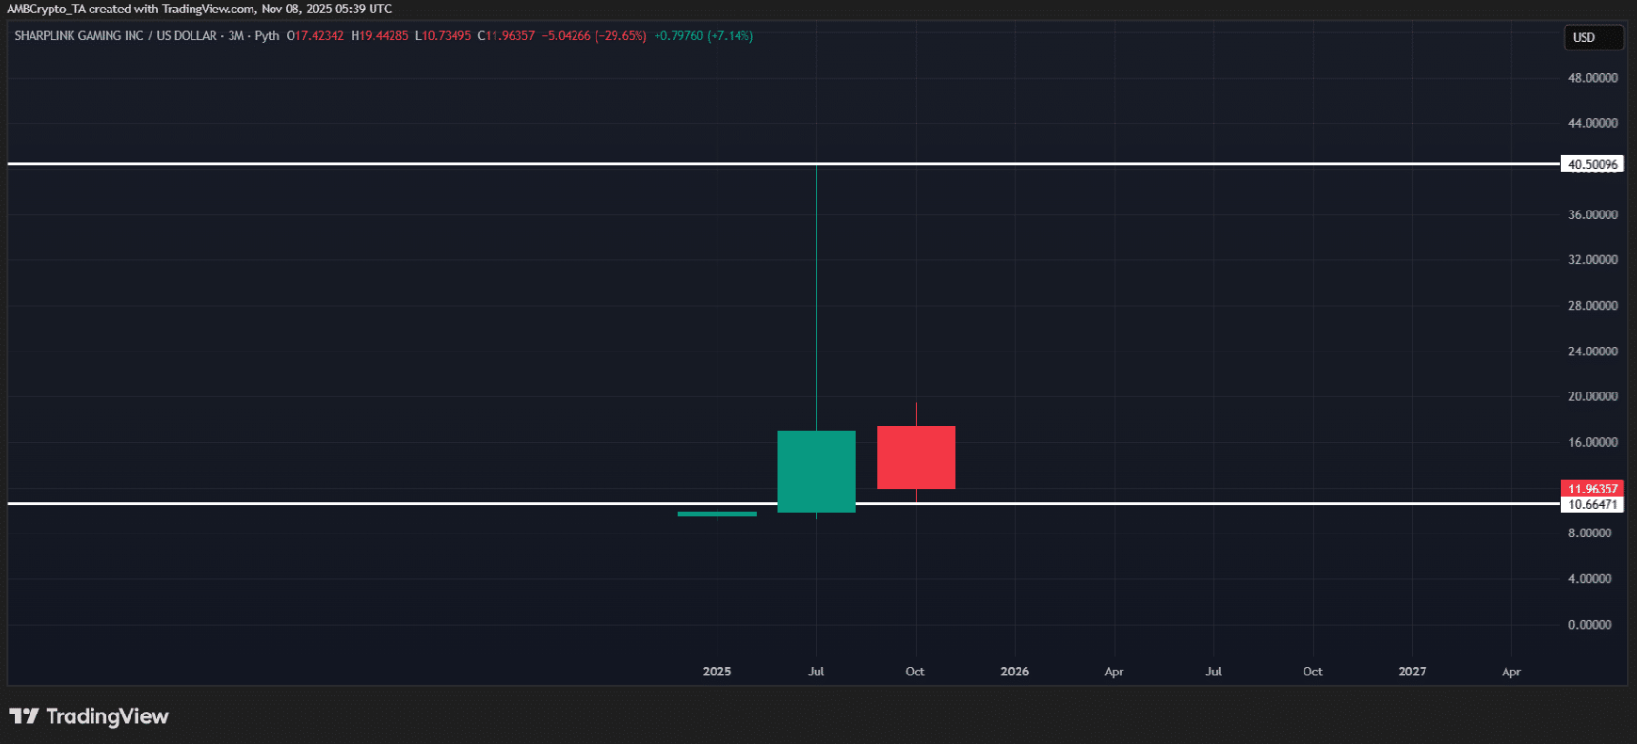
Task: Click the red 11.96357 current price label
Action: [x=1592, y=489]
